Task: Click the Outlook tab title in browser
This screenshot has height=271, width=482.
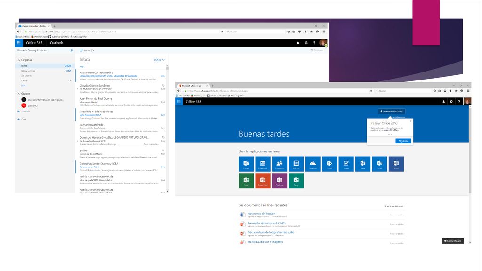Action: coord(34,26)
